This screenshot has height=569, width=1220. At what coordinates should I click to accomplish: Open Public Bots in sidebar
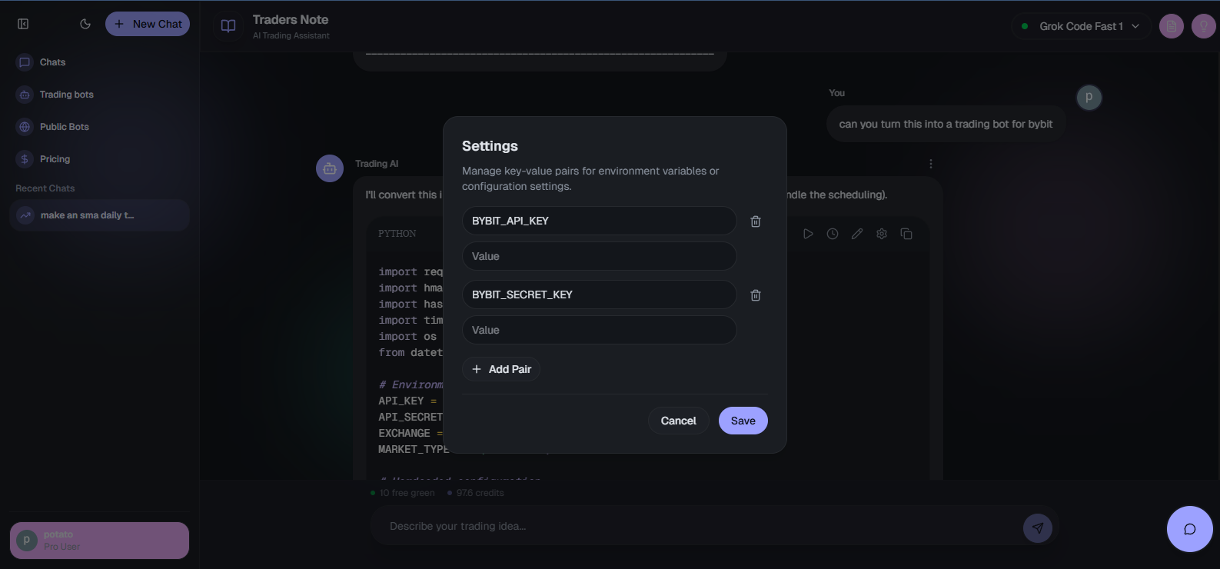coord(65,127)
